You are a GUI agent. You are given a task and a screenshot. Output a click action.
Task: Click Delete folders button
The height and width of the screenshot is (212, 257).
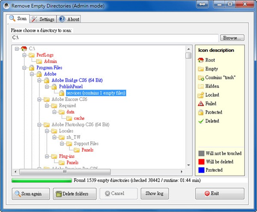[75, 194]
